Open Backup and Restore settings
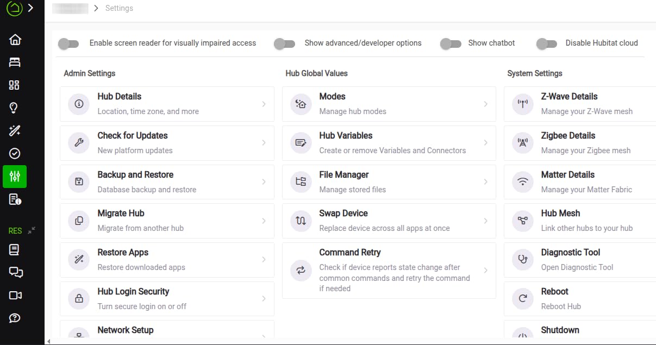The image size is (656, 345). [x=167, y=182]
